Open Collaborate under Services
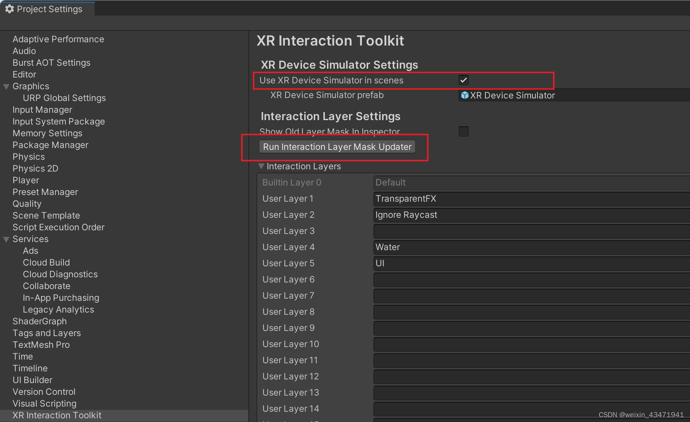Image resolution: width=690 pixels, height=422 pixels. (x=47, y=286)
